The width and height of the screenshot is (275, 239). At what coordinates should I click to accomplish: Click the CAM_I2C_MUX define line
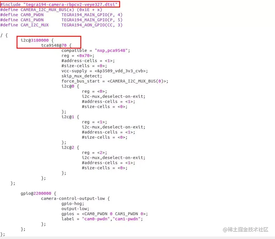click(x=61, y=25)
